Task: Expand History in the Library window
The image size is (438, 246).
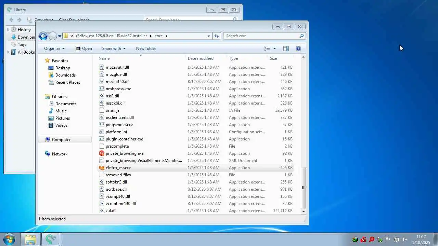Action: pos(8,30)
